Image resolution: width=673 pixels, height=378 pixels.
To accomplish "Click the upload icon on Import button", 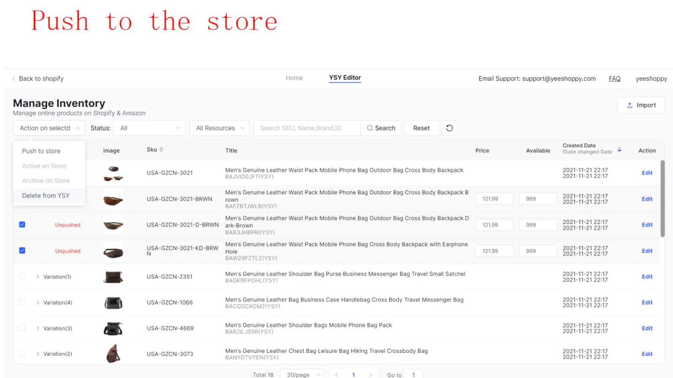I will click(630, 105).
